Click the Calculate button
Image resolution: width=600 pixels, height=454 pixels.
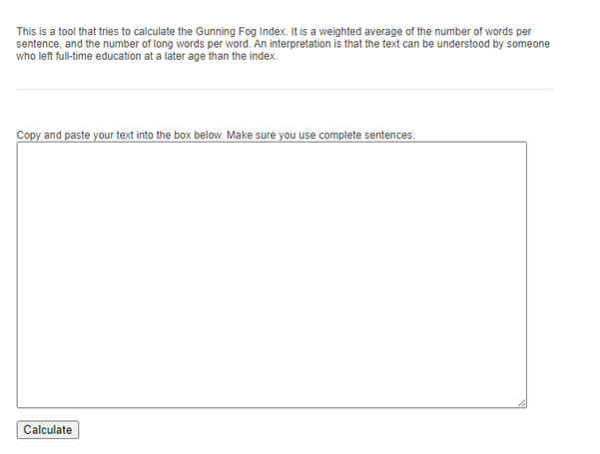click(48, 430)
